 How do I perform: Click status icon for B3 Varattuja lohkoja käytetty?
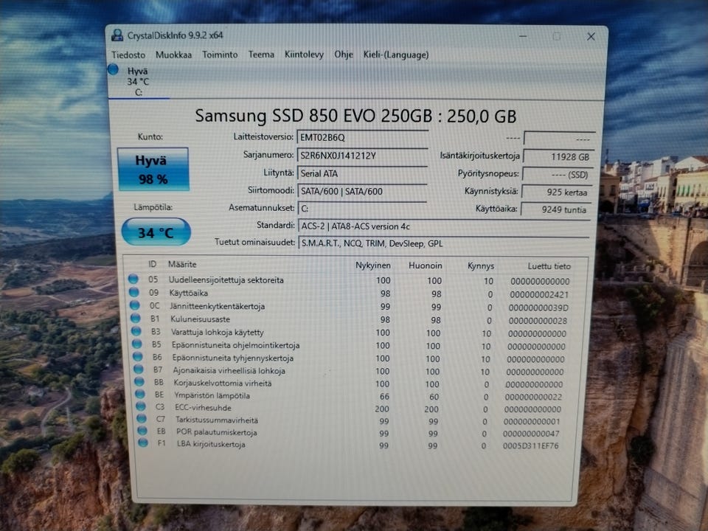tap(136, 331)
